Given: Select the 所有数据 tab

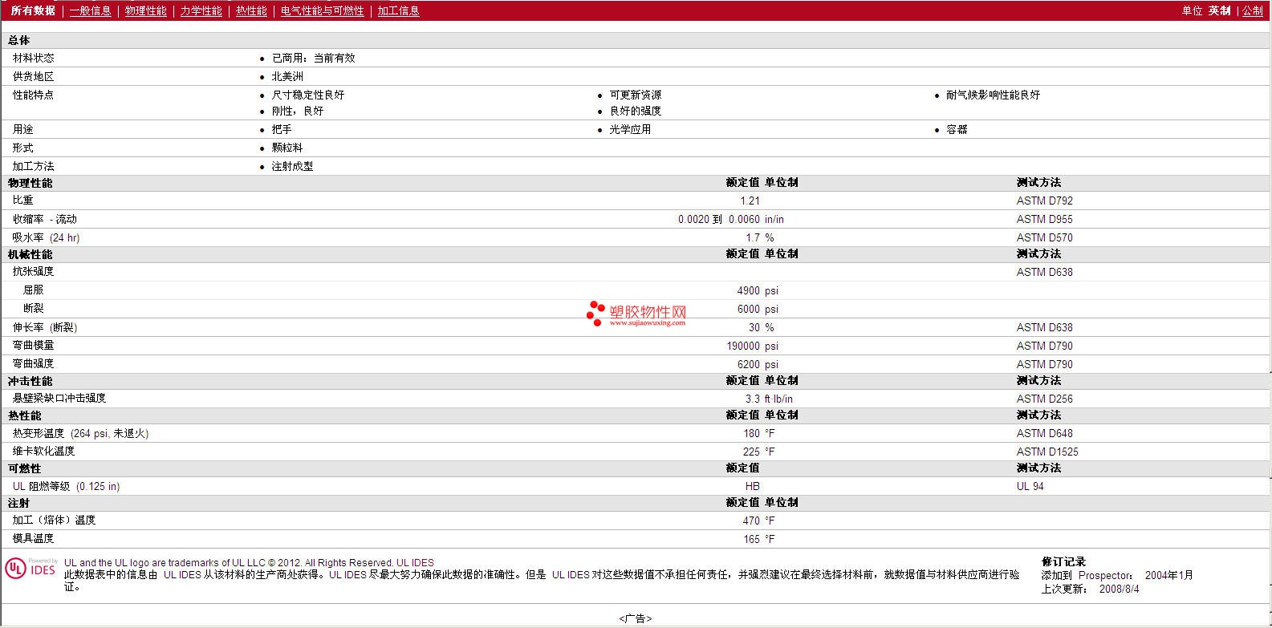Looking at the screenshot, I should click(x=33, y=10).
